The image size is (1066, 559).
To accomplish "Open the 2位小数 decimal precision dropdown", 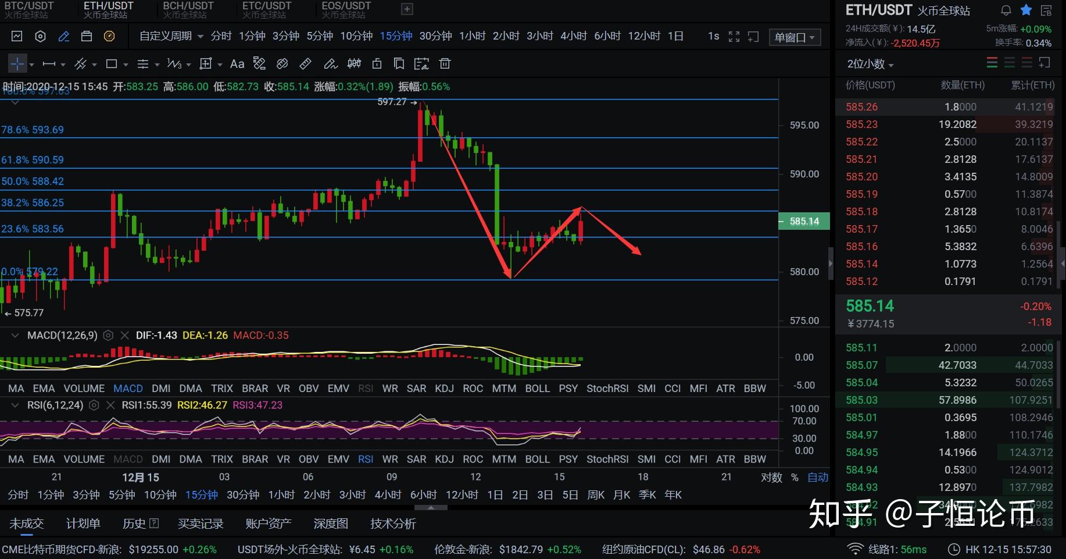I will (870, 64).
